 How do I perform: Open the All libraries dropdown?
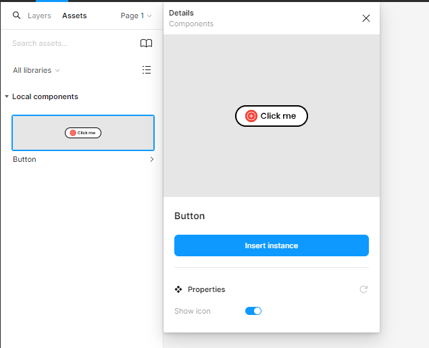click(x=36, y=70)
